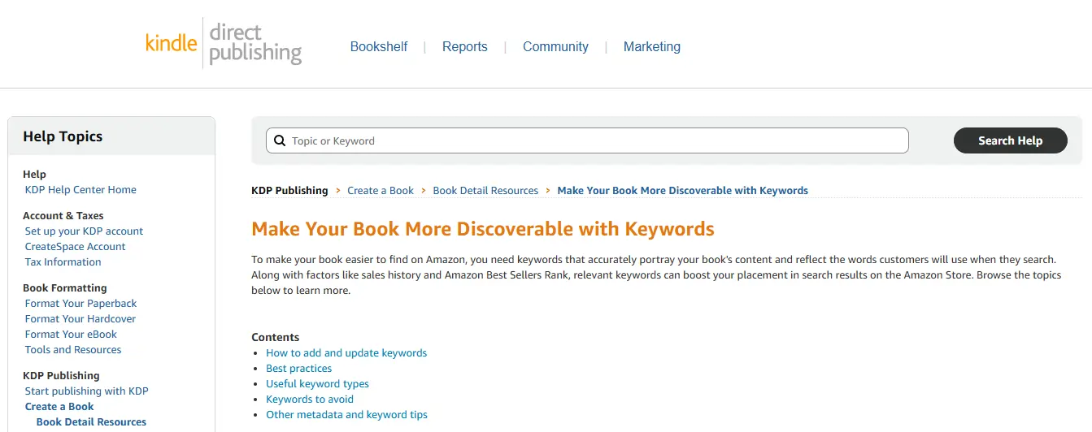
Task: Open KDP Help Center Home link
Action: tap(80, 189)
